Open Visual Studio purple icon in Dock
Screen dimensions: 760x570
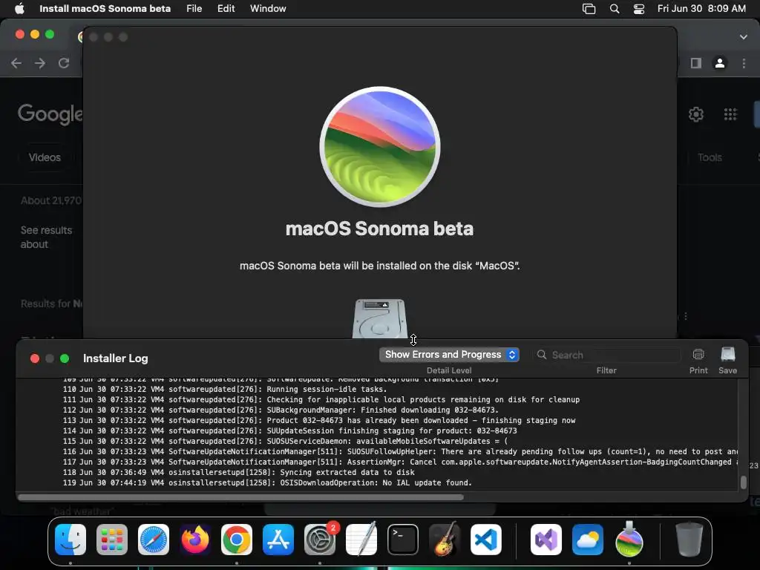(x=546, y=540)
